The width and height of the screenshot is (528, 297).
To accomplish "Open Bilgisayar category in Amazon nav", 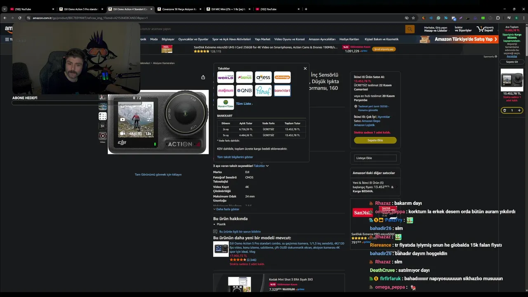I will pos(168,39).
